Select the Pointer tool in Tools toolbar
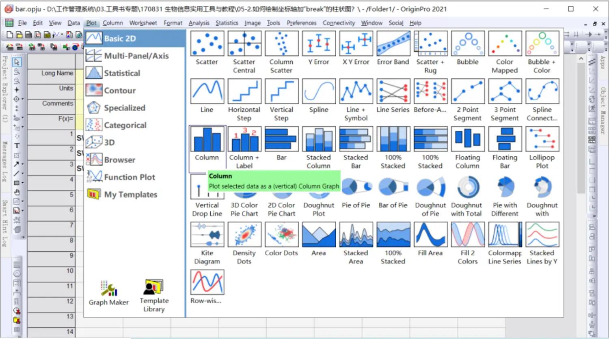The image size is (609, 339). (x=17, y=62)
